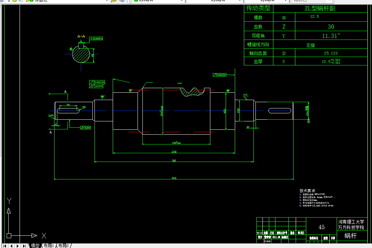Image resolution: width=372 pixels, height=248 pixels.
Task: Select the right shaft keyway slot
Action: (x=280, y=111)
